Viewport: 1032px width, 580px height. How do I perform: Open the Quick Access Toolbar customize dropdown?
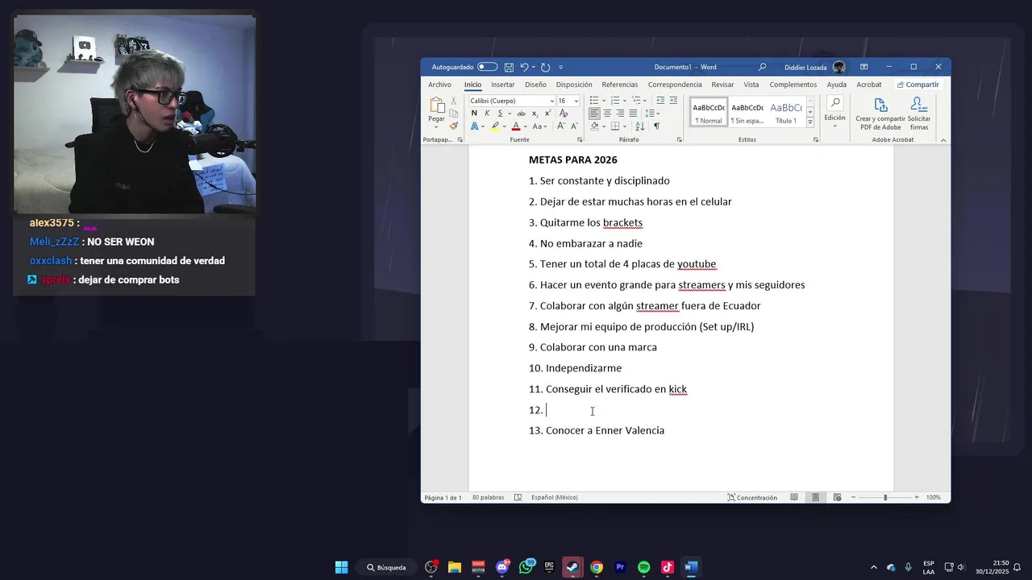tap(561, 67)
